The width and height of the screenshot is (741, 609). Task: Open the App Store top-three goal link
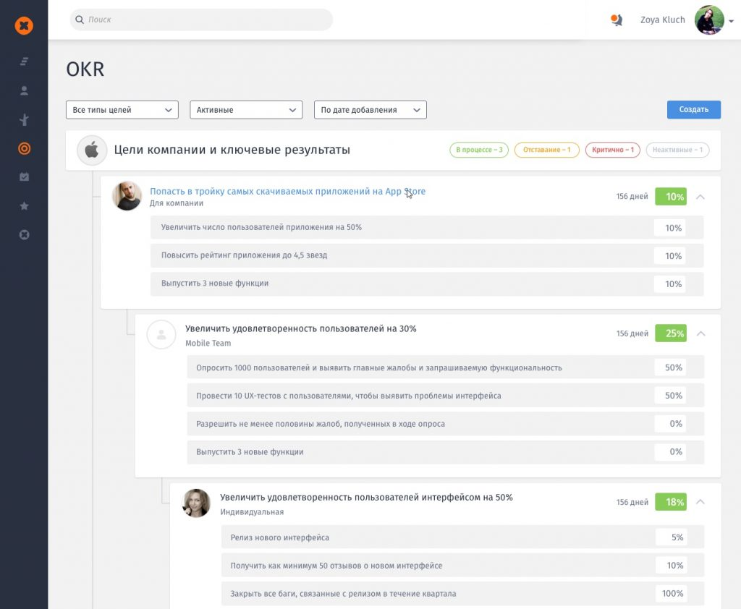(287, 192)
